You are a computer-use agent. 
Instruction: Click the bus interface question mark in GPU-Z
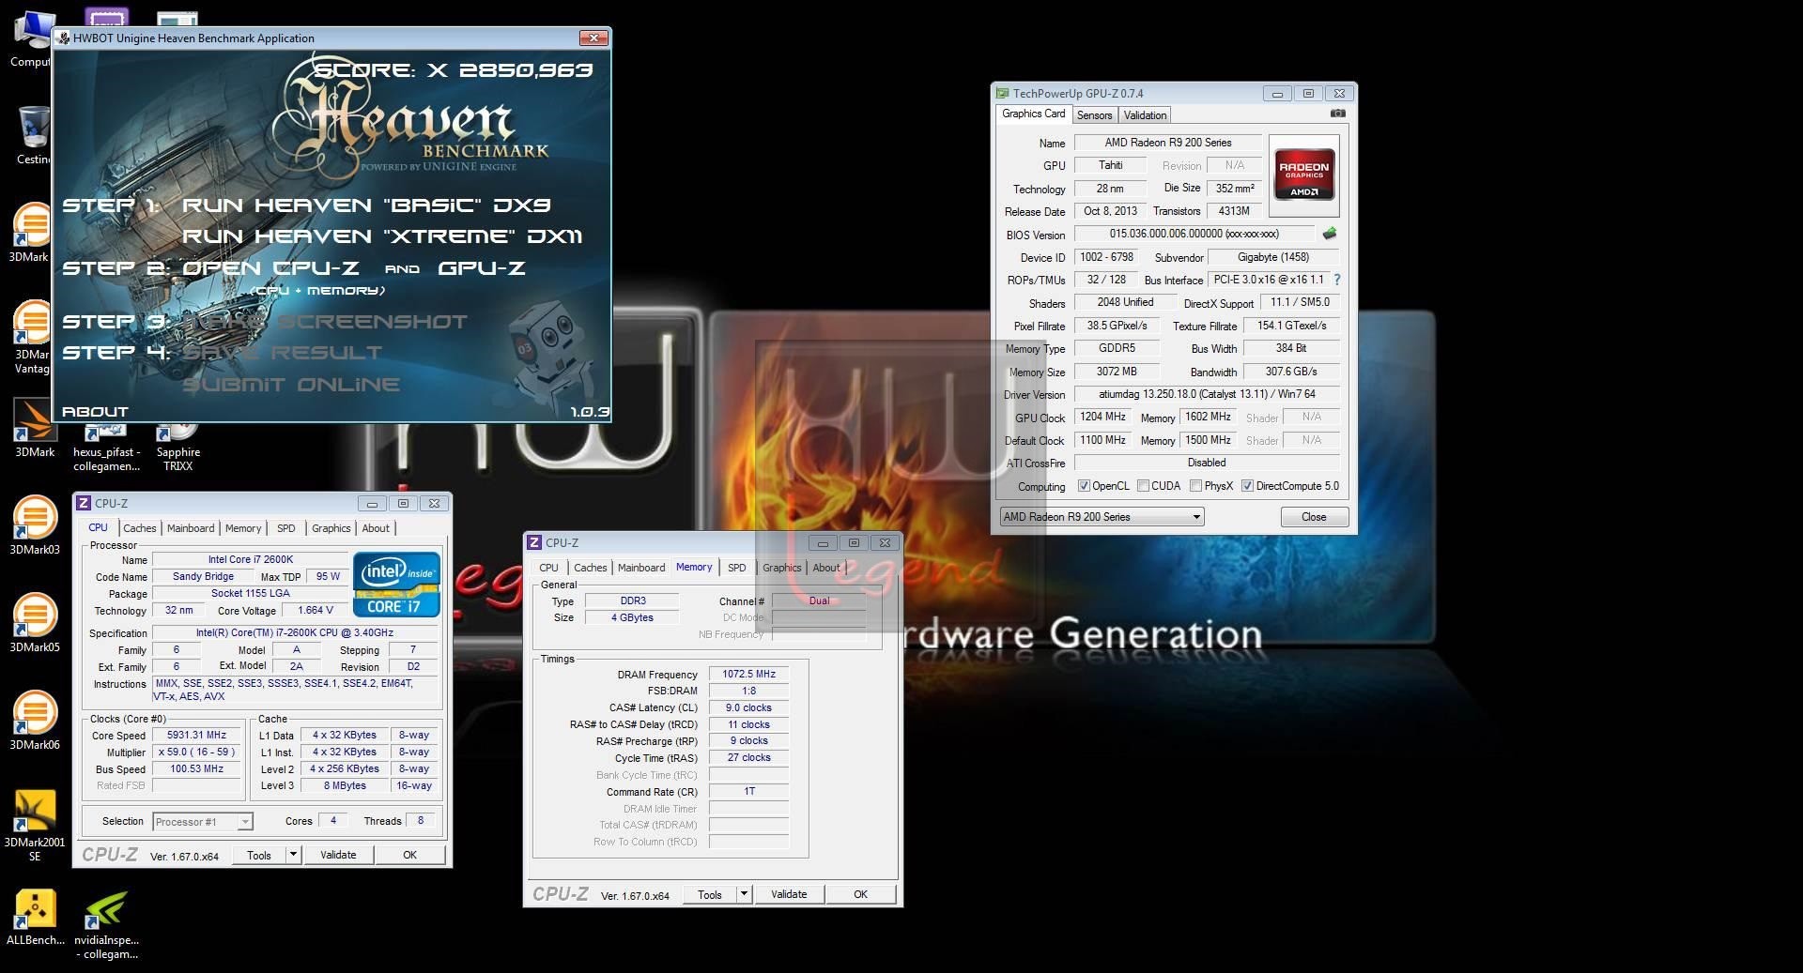1337,280
